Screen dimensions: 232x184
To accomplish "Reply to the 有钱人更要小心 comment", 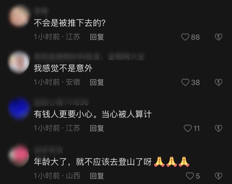I will point(97,128).
